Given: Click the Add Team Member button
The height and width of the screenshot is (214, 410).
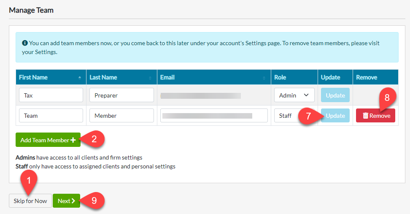Looking at the screenshot, I should [x=48, y=140].
